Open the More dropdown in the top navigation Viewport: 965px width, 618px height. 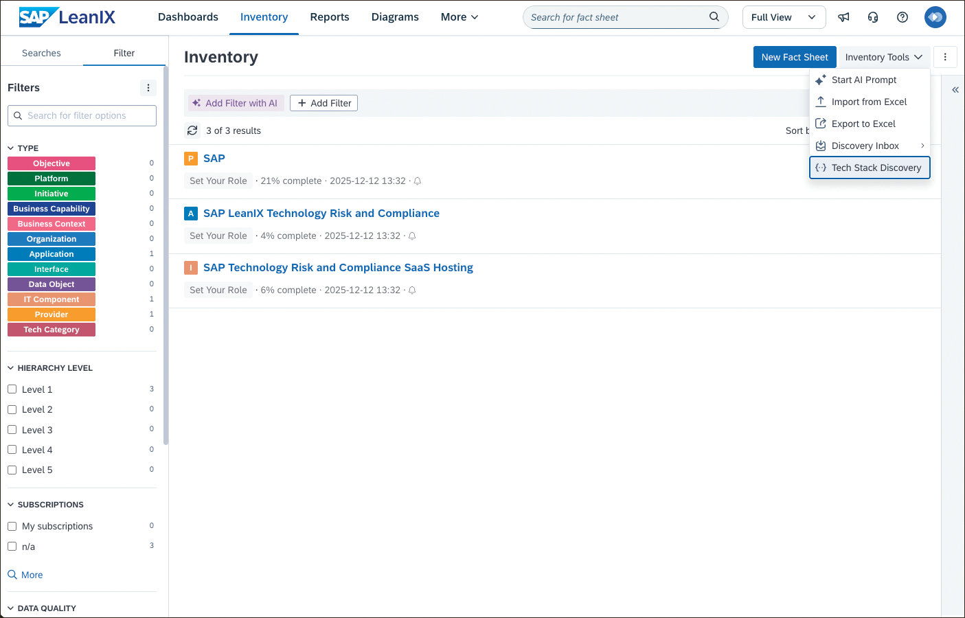(x=459, y=17)
